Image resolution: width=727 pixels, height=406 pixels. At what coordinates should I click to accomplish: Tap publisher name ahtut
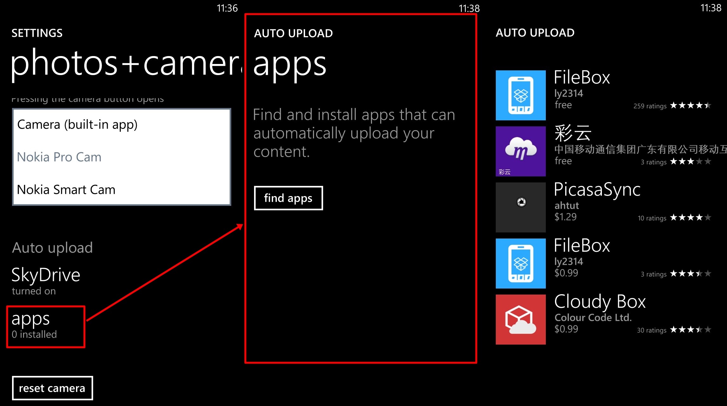point(567,206)
